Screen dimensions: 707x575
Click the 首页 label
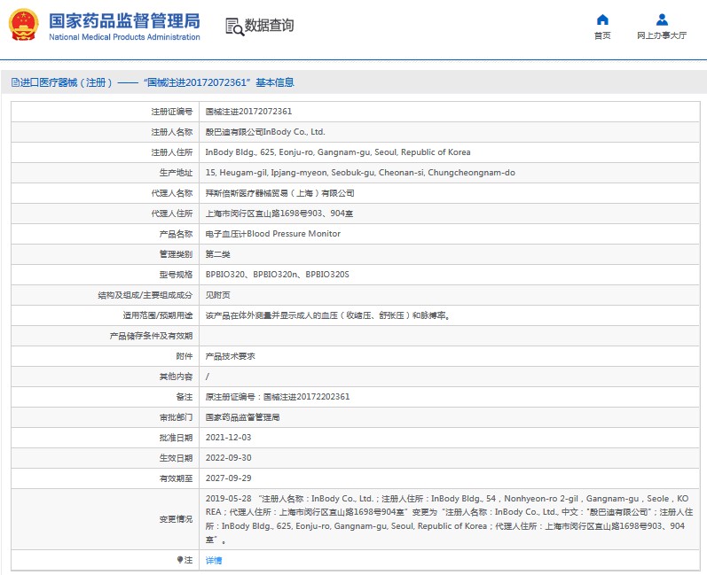click(x=602, y=35)
